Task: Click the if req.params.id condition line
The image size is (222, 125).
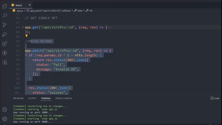Action: tap(65, 55)
